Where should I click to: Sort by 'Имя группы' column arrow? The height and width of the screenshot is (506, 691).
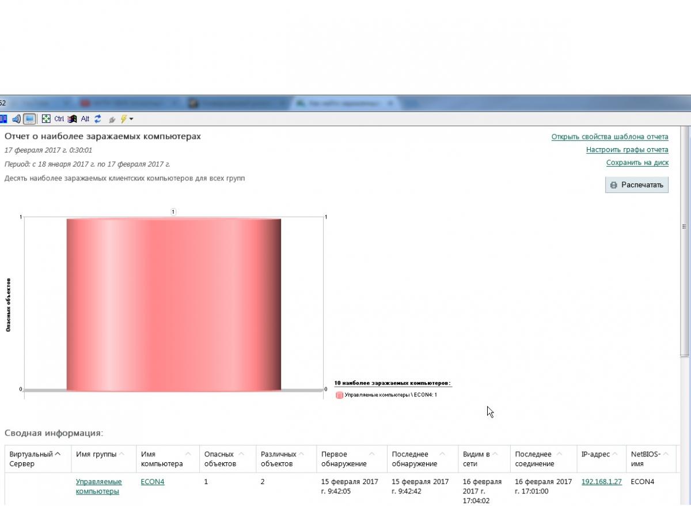coord(122,454)
